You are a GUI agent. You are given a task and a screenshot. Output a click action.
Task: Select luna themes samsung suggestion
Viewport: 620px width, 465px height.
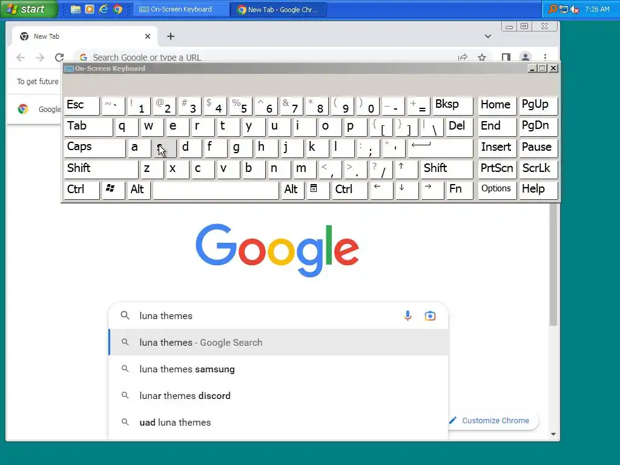tap(279, 369)
